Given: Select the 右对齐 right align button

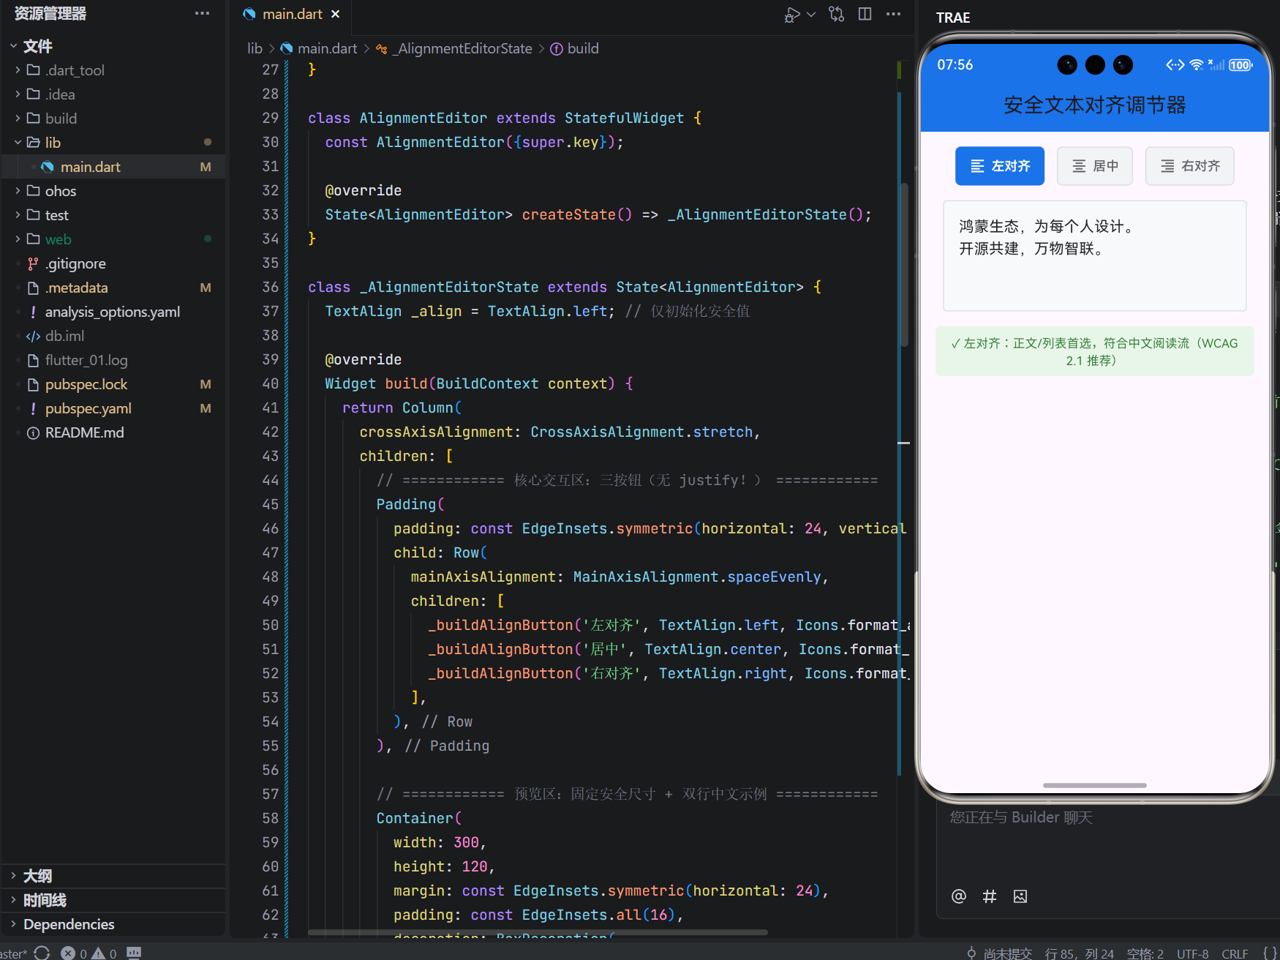Looking at the screenshot, I should point(1189,166).
